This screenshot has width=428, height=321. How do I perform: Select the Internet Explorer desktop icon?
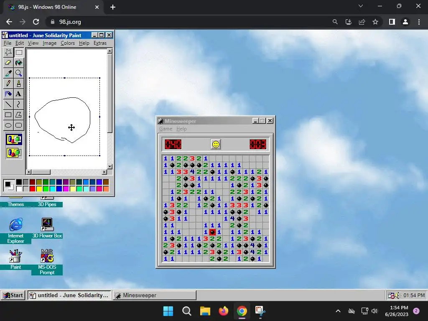pos(15,231)
